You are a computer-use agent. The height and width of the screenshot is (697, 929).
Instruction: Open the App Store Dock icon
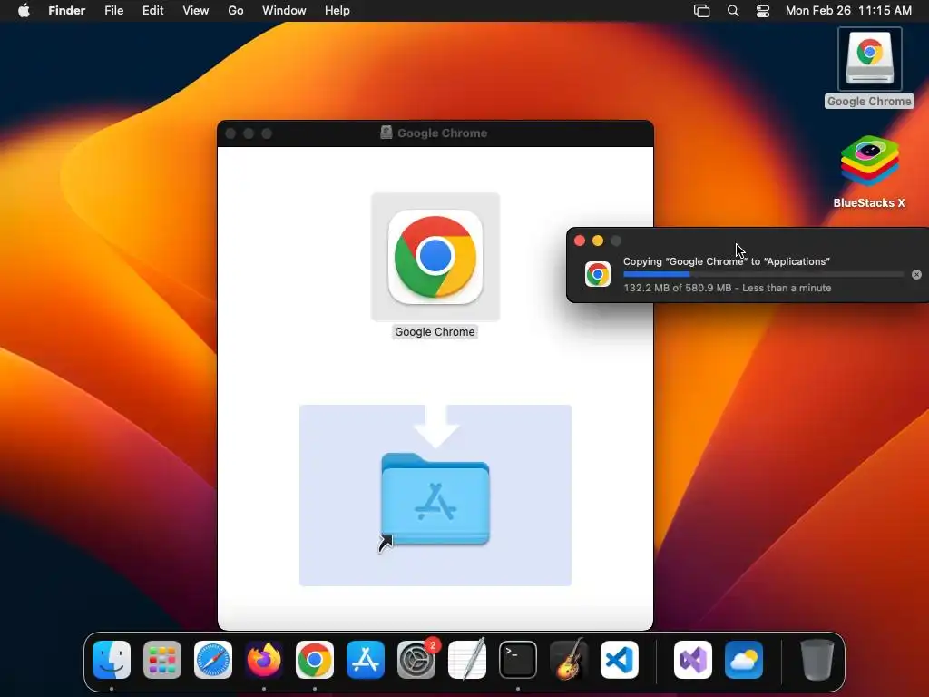(x=366, y=660)
